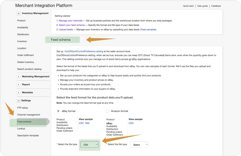Viewport: 241px width, 156px height.
Task: Open FTP setup under Settings
Action: [22, 108]
